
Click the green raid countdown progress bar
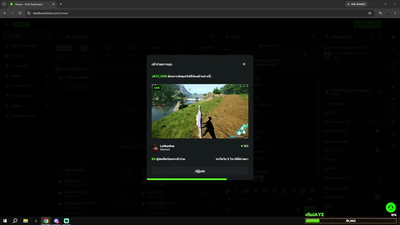pos(187,179)
